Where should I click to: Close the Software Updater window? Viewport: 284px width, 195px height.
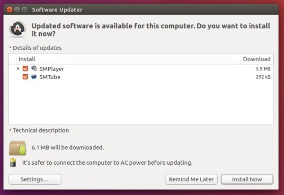(9, 9)
